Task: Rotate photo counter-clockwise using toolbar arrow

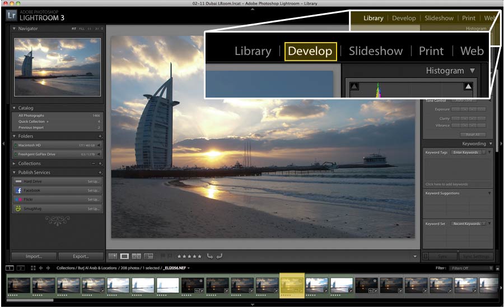Action: 209,256
